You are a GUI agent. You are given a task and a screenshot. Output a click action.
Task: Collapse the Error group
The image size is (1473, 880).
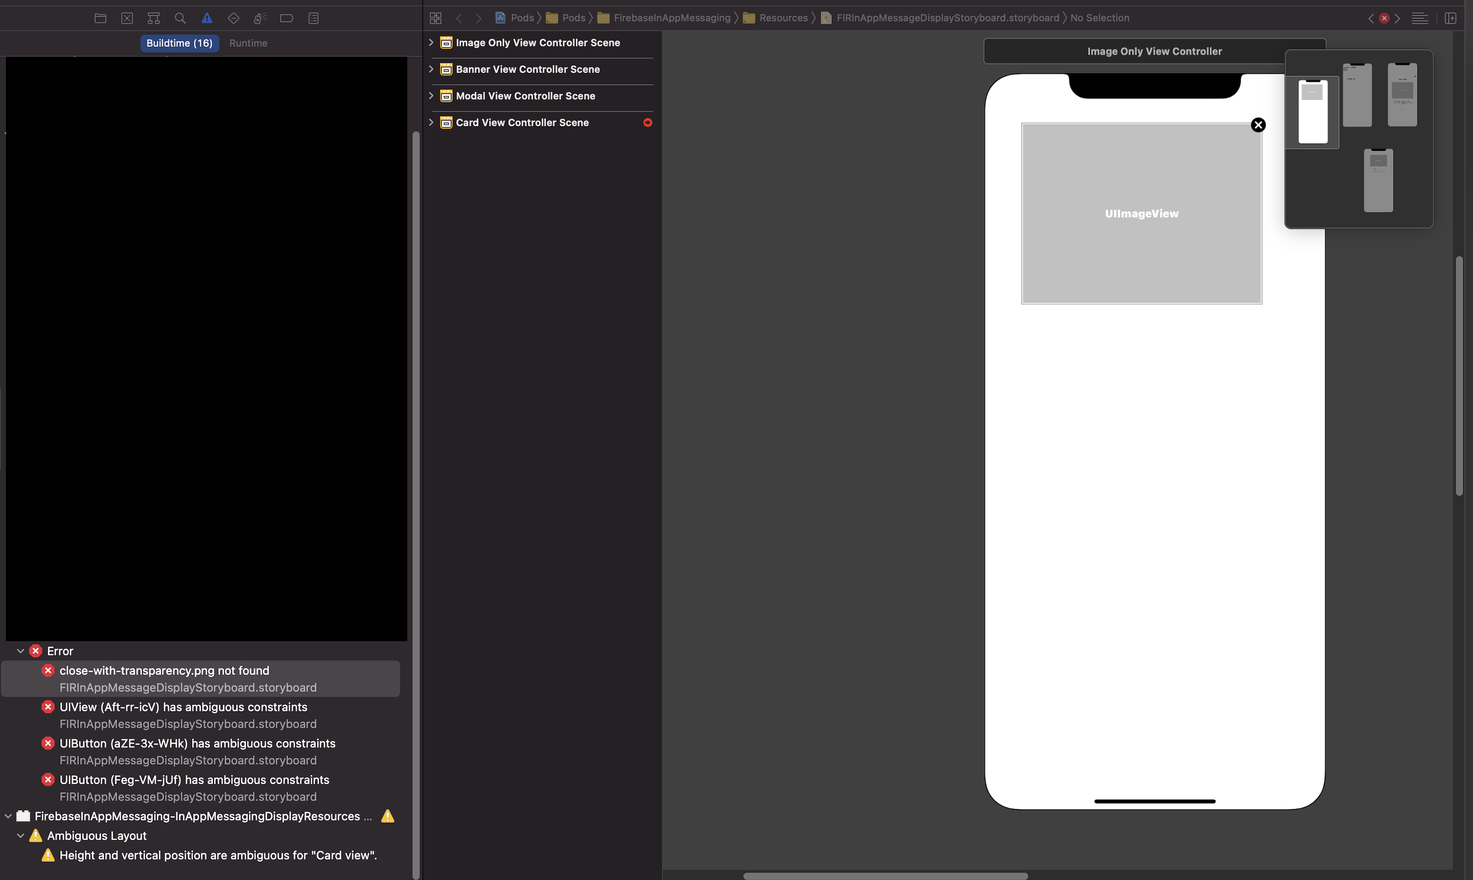[20, 651]
